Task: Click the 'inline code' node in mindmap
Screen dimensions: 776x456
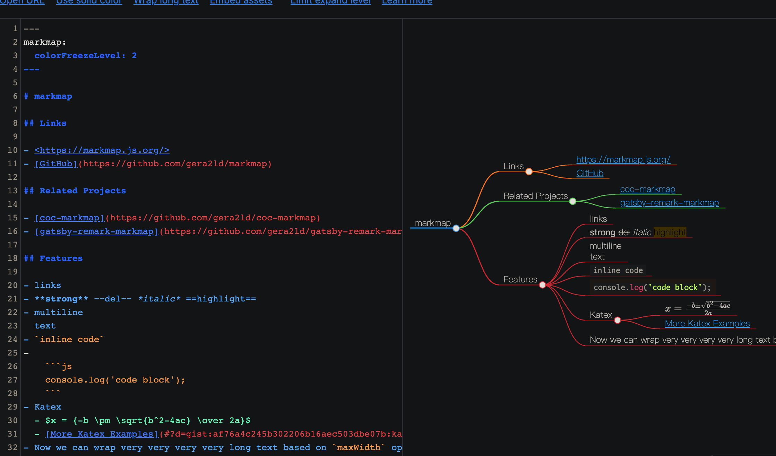Action: [x=618, y=270]
